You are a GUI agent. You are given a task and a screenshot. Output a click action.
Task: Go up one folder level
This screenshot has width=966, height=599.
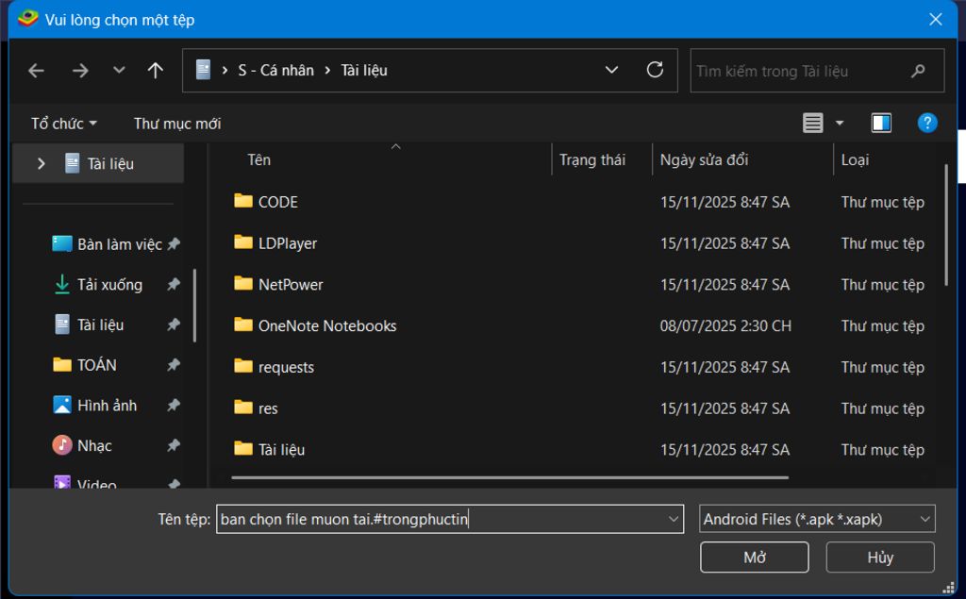[x=156, y=71]
